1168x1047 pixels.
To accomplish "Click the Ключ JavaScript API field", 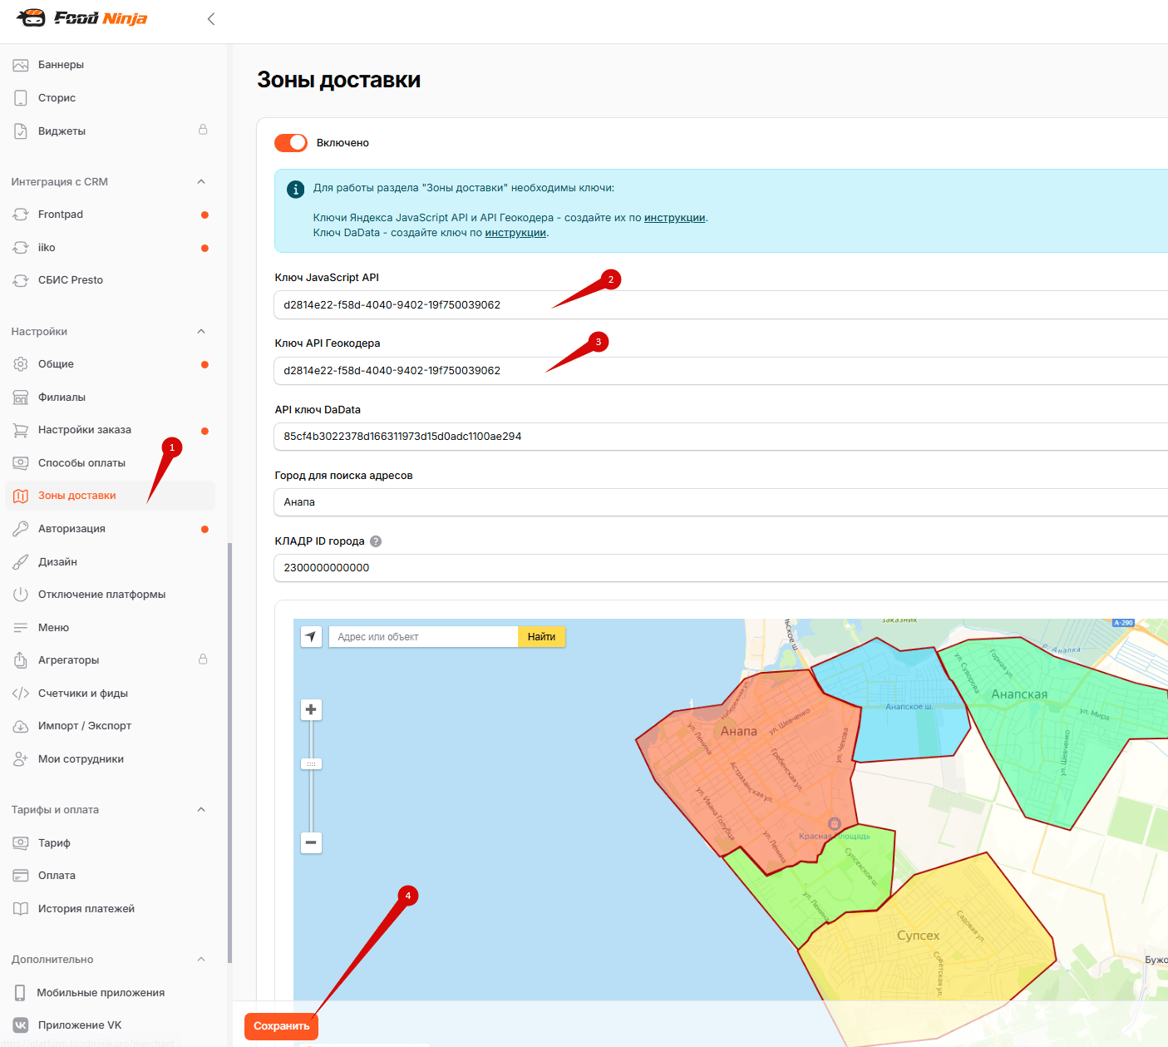I will (x=721, y=305).
